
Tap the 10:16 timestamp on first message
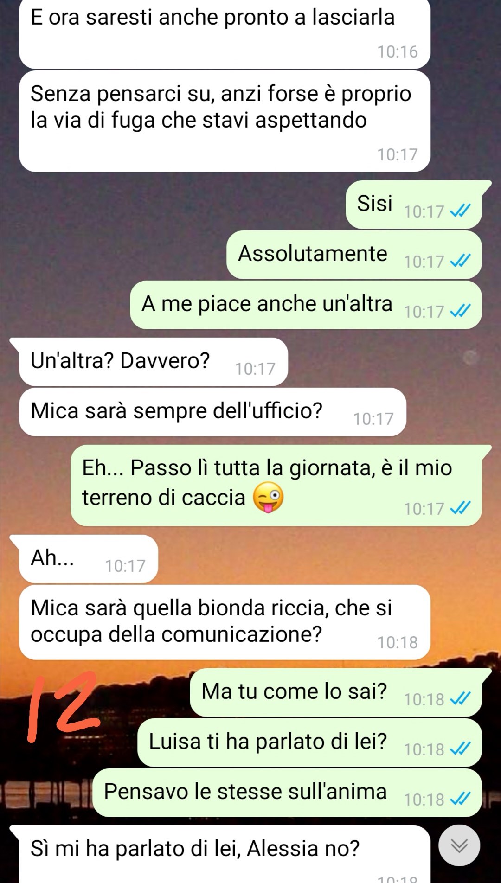(x=397, y=51)
